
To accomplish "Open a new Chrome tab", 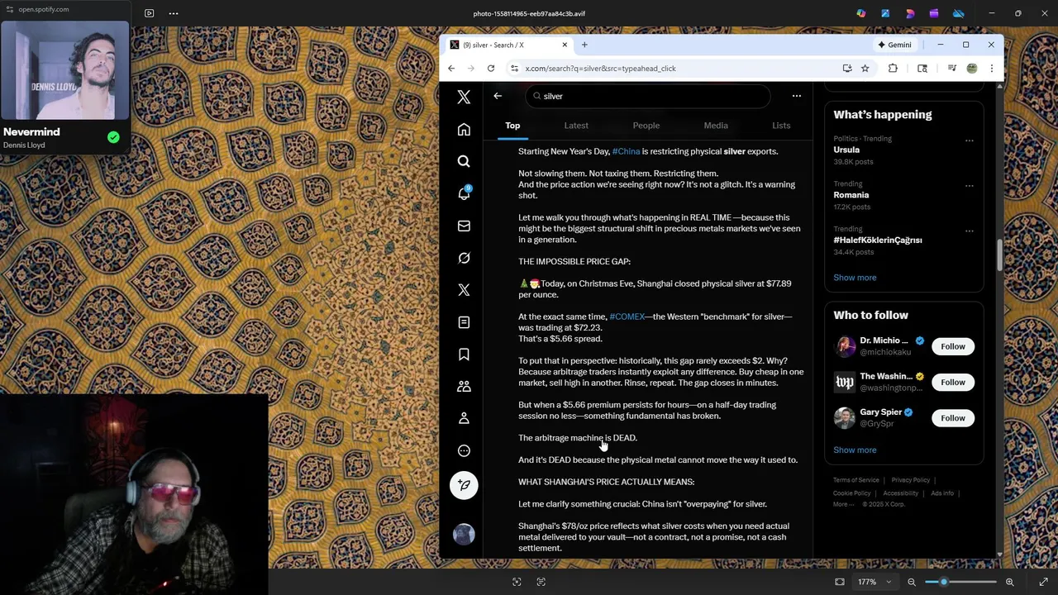I will (584, 45).
